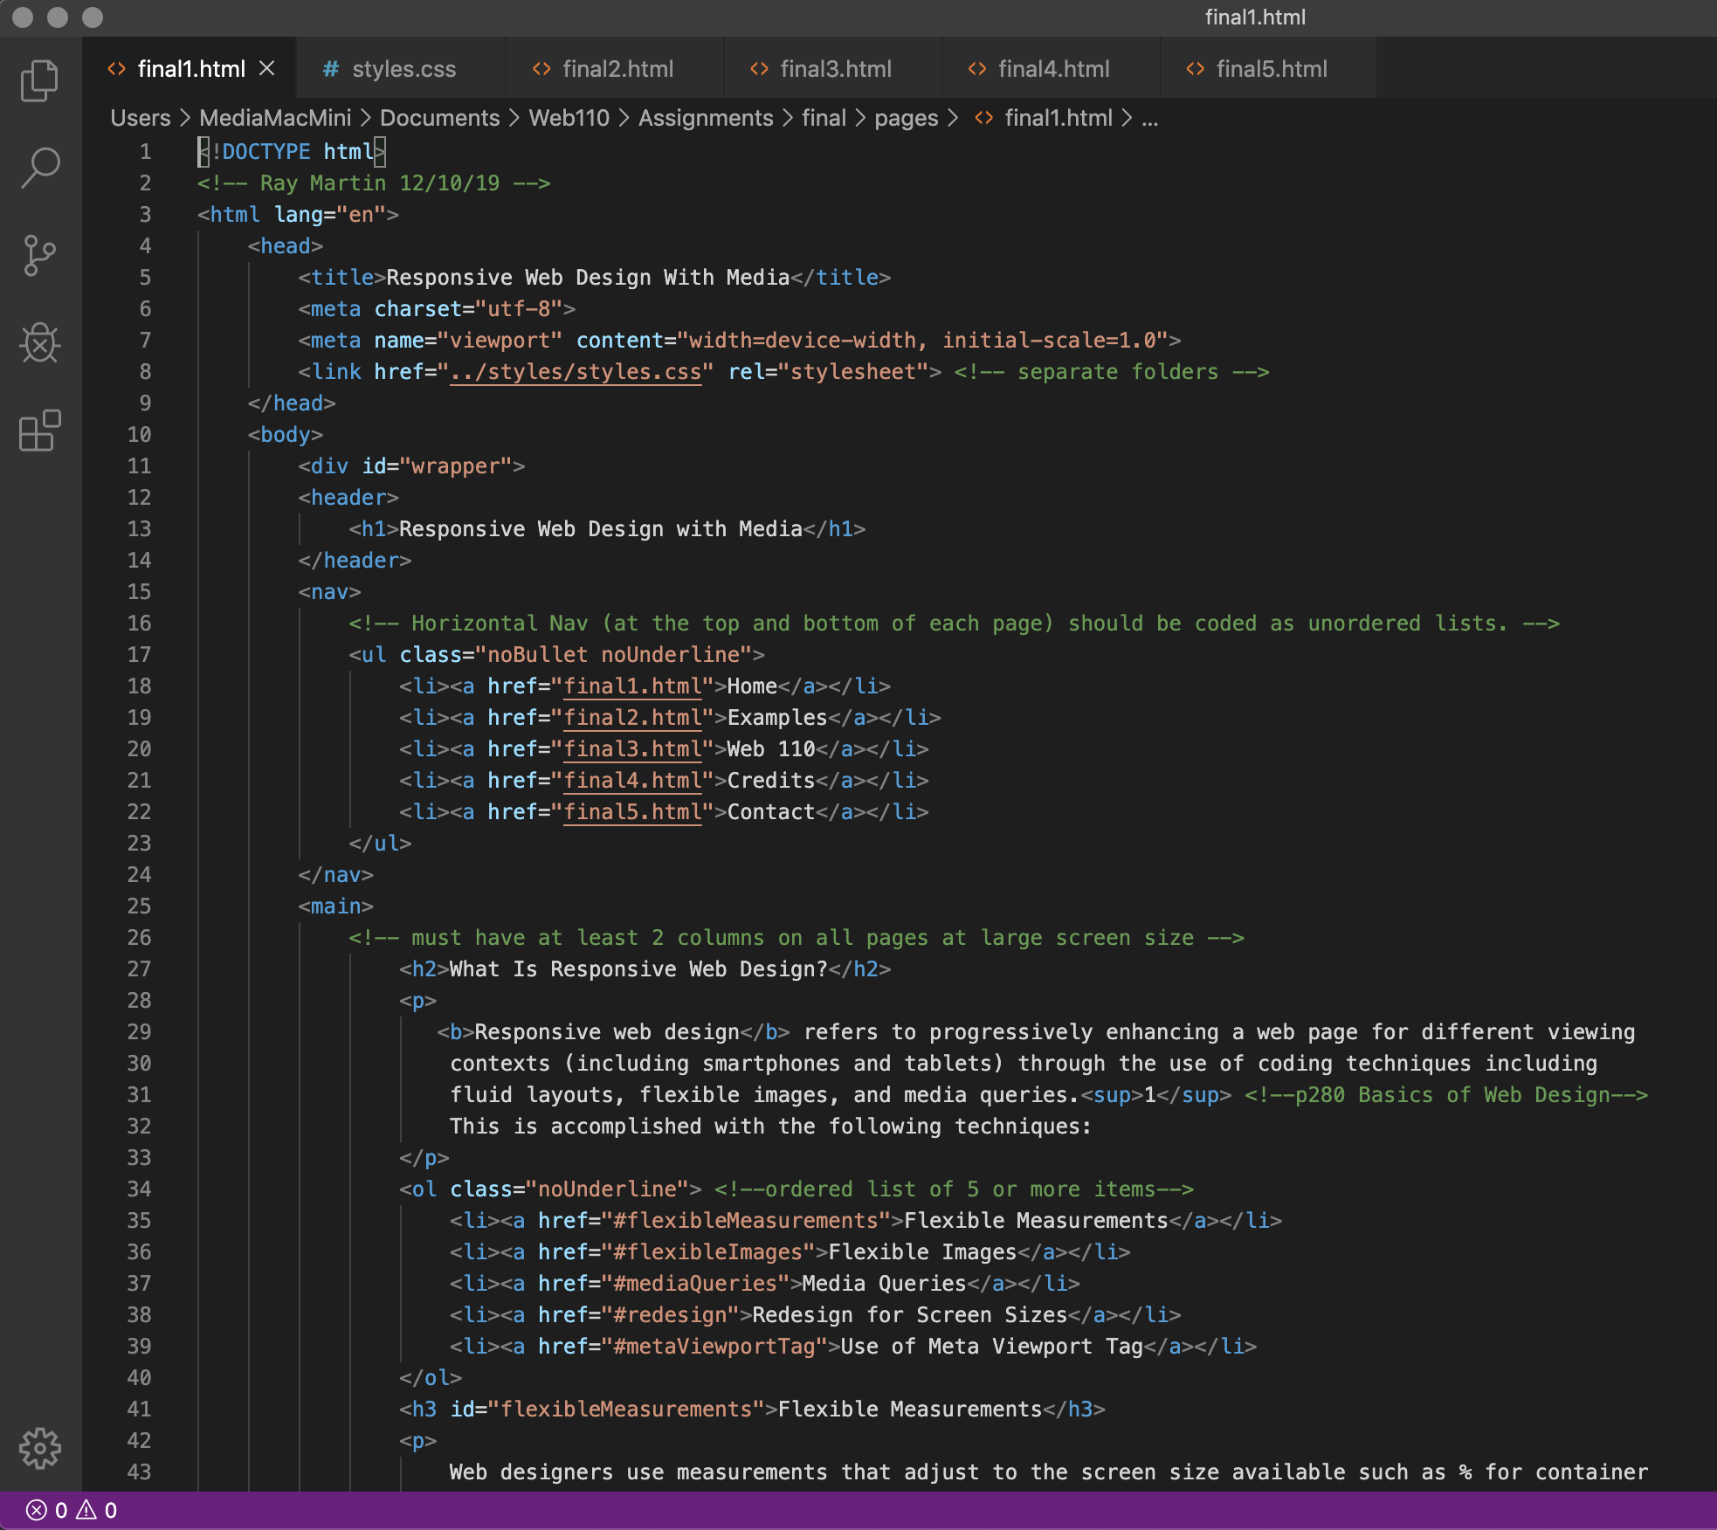Image resolution: width=1717 pixels, height=1530 pixels.
Task: Select the final1.html tab
Action: (190, 68)
